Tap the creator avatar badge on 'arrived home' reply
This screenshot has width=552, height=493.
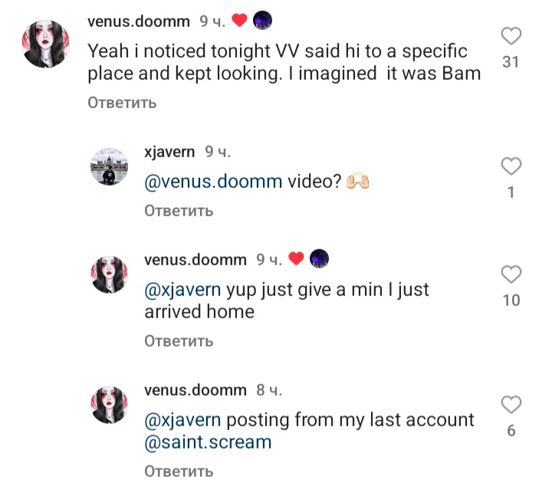point(319,258)
